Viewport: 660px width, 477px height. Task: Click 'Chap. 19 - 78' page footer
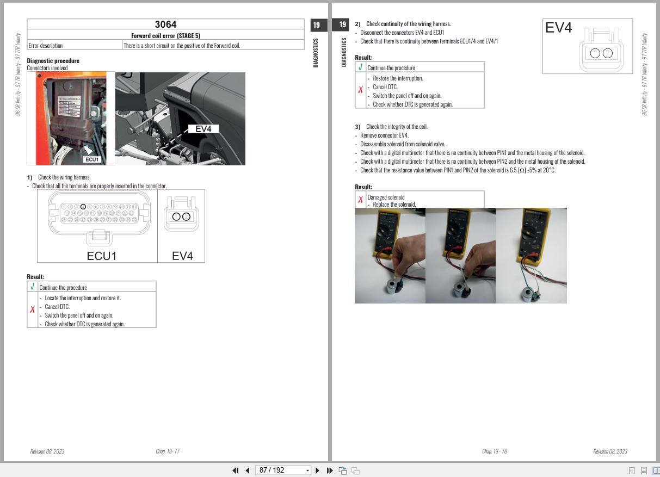tap(495, 451)
